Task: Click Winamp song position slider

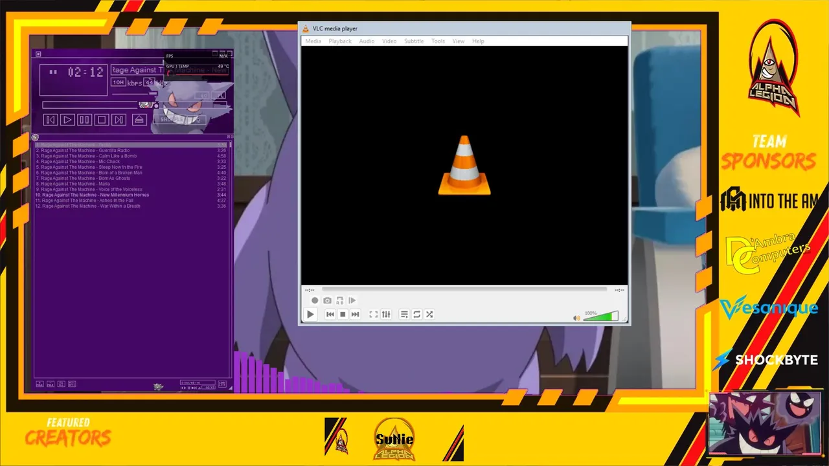Action: click(135, 105)
